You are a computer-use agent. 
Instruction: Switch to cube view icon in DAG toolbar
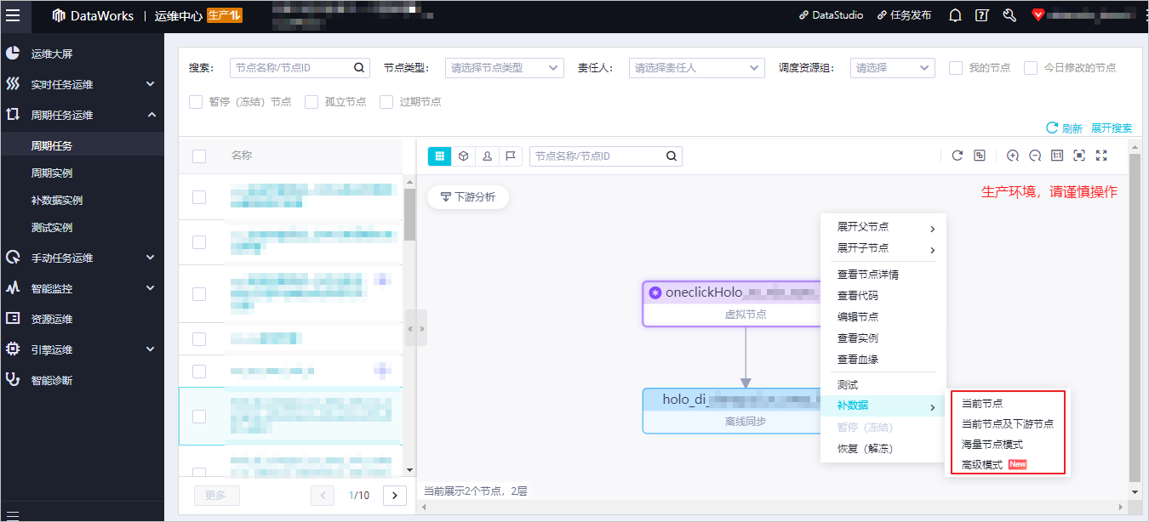point(463,156)
